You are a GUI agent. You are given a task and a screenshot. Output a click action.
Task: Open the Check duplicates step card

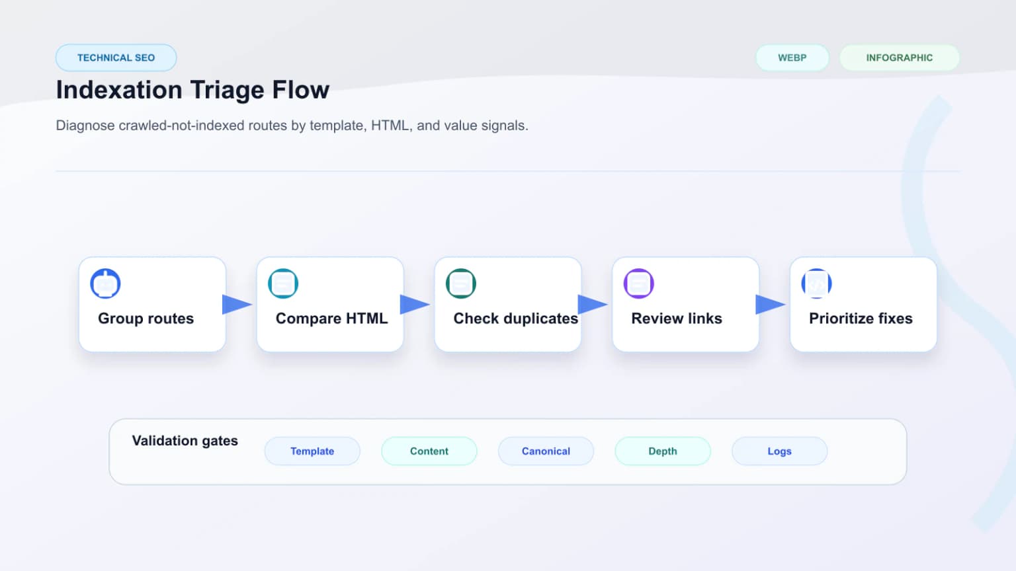(x=508, y=305)
